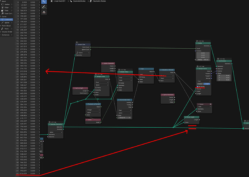Click the timing clock icon above Set Position node
The width and height of the screenshot is (249, 177).
pyautogui.click(x=218, y=59)
